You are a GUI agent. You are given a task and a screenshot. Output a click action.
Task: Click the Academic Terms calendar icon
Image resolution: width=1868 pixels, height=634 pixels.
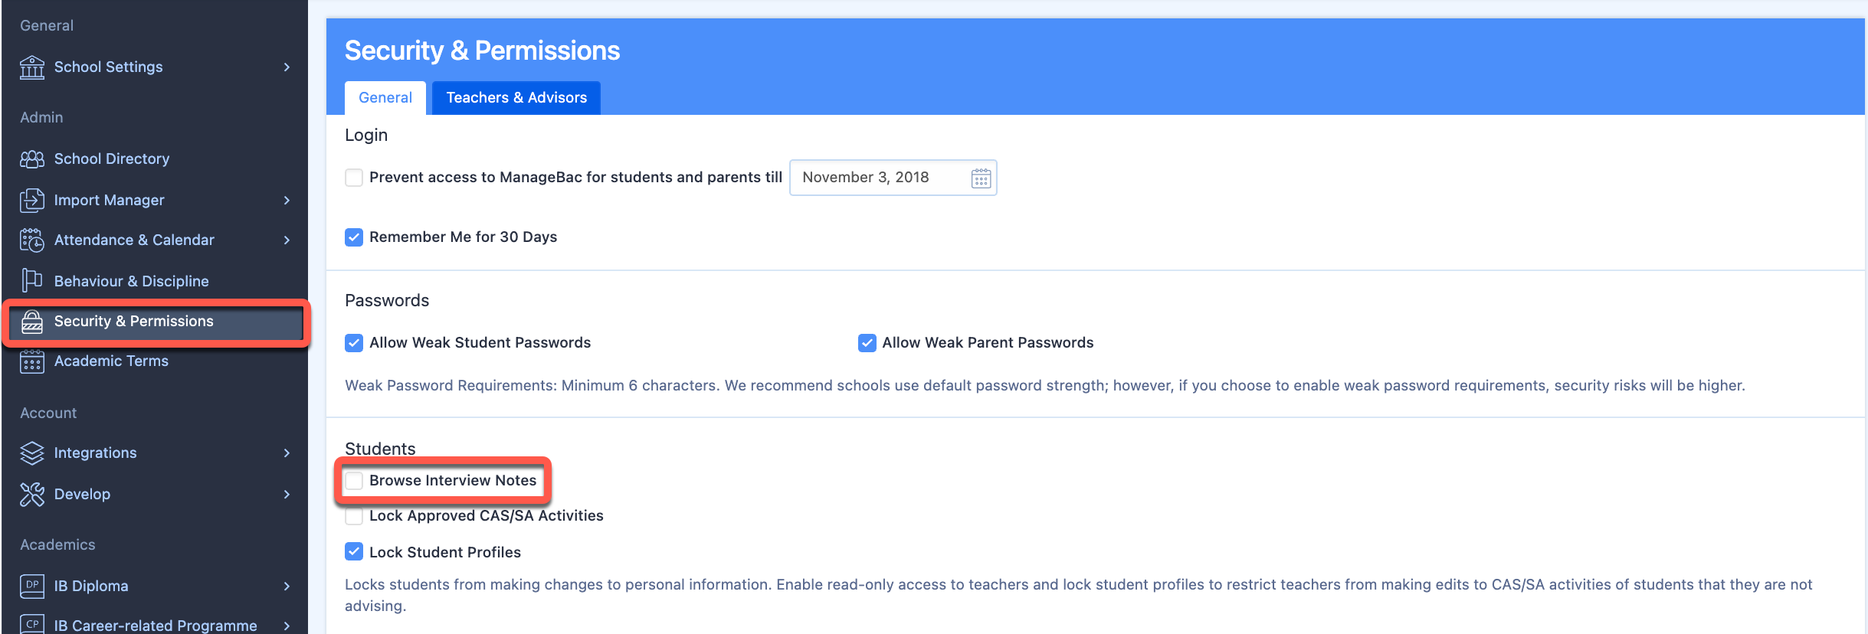(x=32, y=361)
